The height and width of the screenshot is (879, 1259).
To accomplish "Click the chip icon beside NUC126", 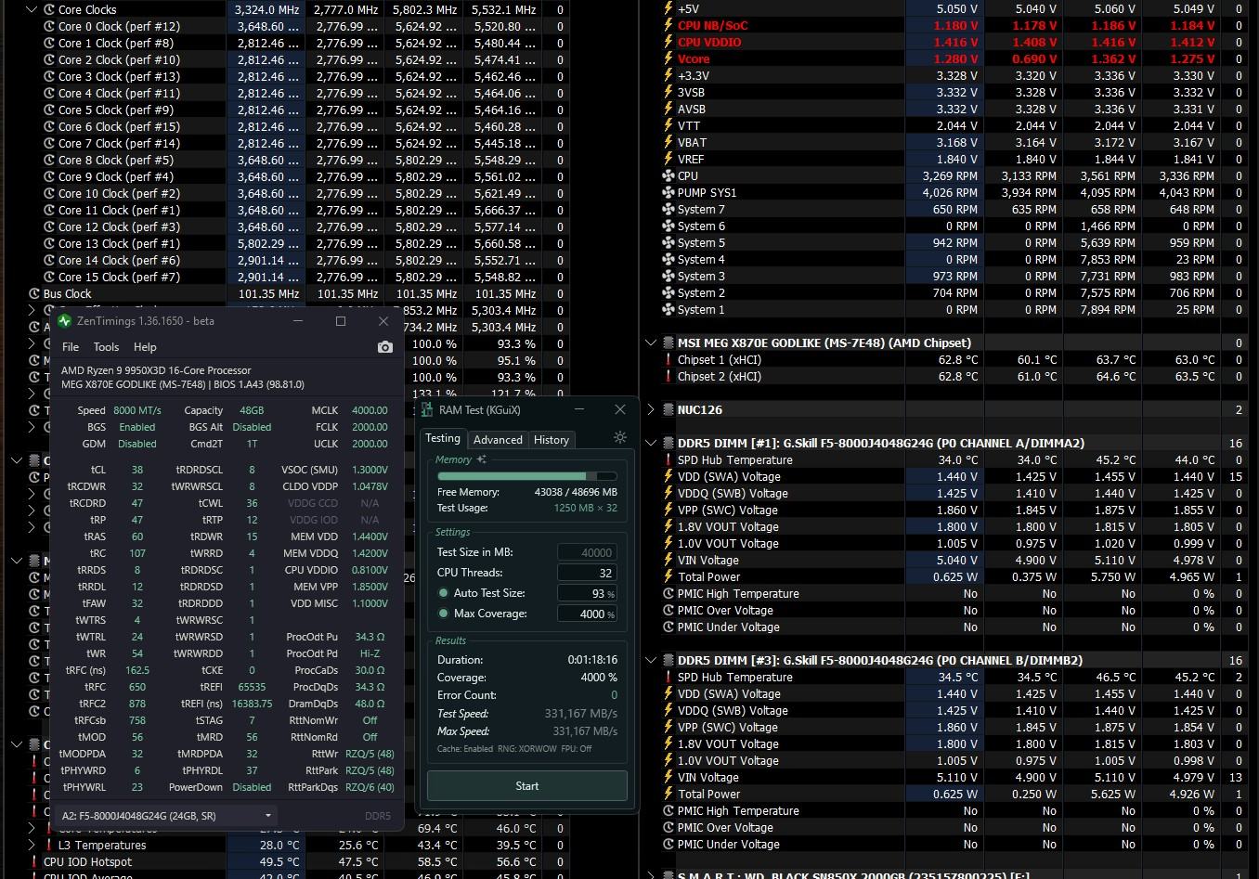I will (668, 410).
